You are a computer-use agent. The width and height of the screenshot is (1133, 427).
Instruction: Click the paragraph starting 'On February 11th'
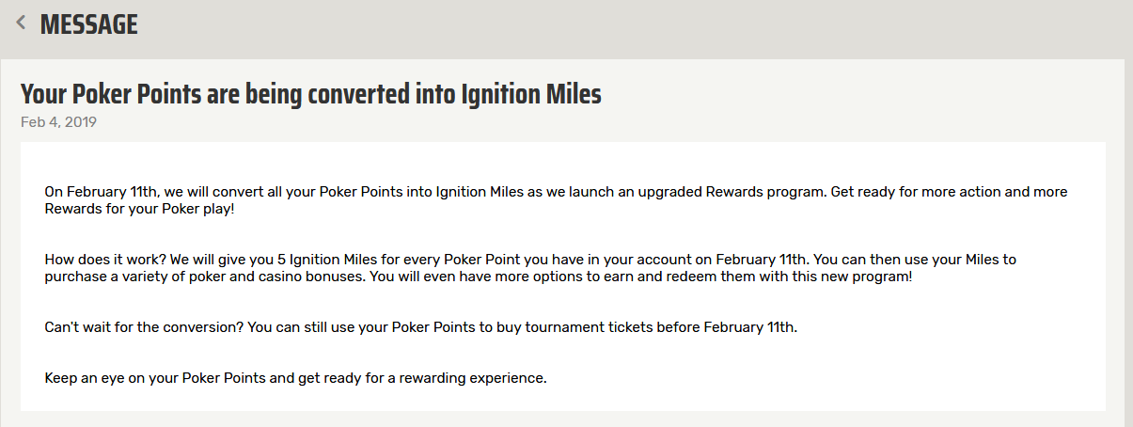[556, 200]
